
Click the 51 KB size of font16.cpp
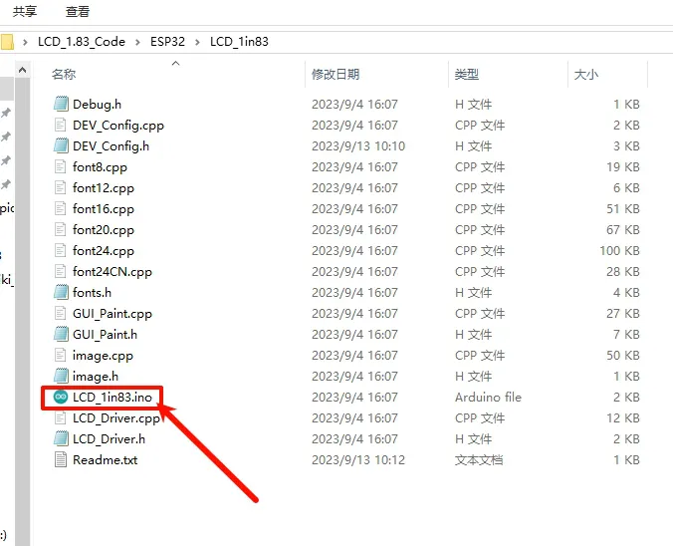(x=623, y=209)
